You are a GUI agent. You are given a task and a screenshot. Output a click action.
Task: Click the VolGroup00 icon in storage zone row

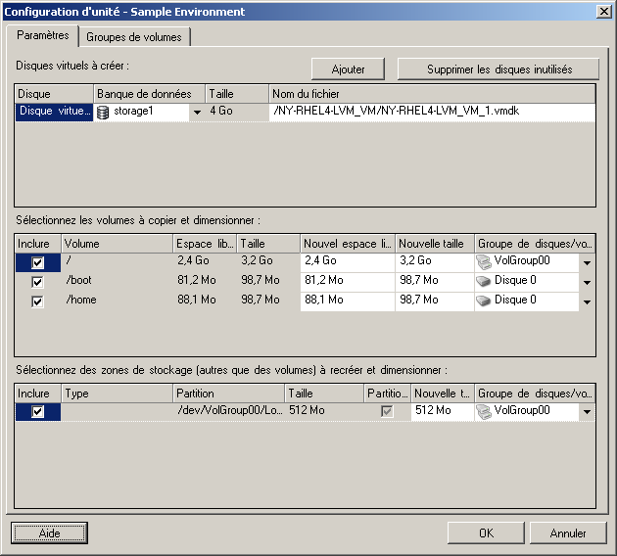[485, 411]
